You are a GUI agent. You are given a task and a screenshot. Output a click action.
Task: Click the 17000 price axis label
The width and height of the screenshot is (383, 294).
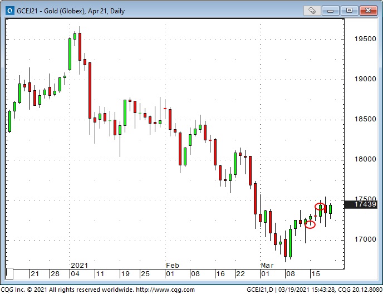point(365,239)
